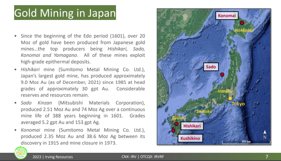This screenshot has width=281, height=161.
Task: Select the red dot marking Sado mine
Action: pos(222,74)
